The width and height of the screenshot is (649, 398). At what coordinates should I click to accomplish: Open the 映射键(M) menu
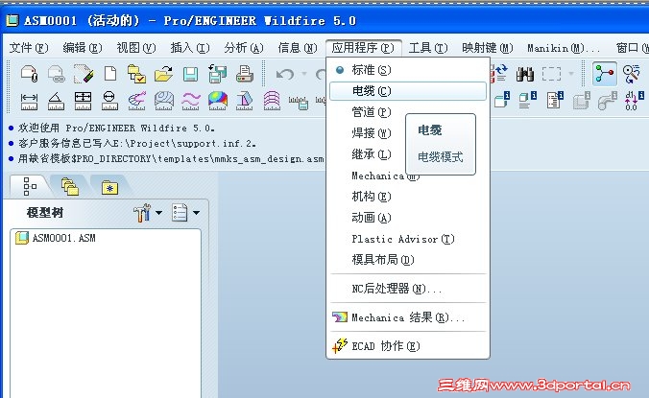point(488,48)
